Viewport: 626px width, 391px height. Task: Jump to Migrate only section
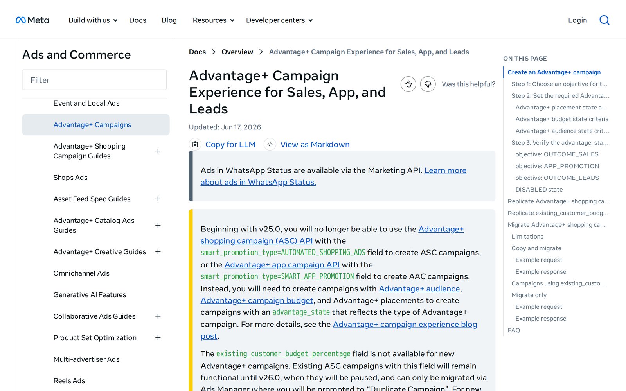click(529, 295)
